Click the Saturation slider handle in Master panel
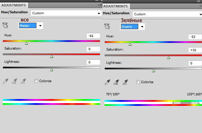 click(x=51, y=57)
